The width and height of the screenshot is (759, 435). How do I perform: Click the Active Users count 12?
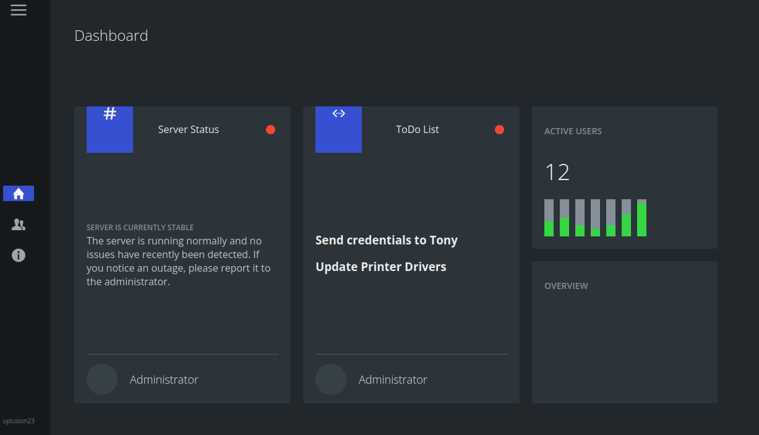(557, 172)
